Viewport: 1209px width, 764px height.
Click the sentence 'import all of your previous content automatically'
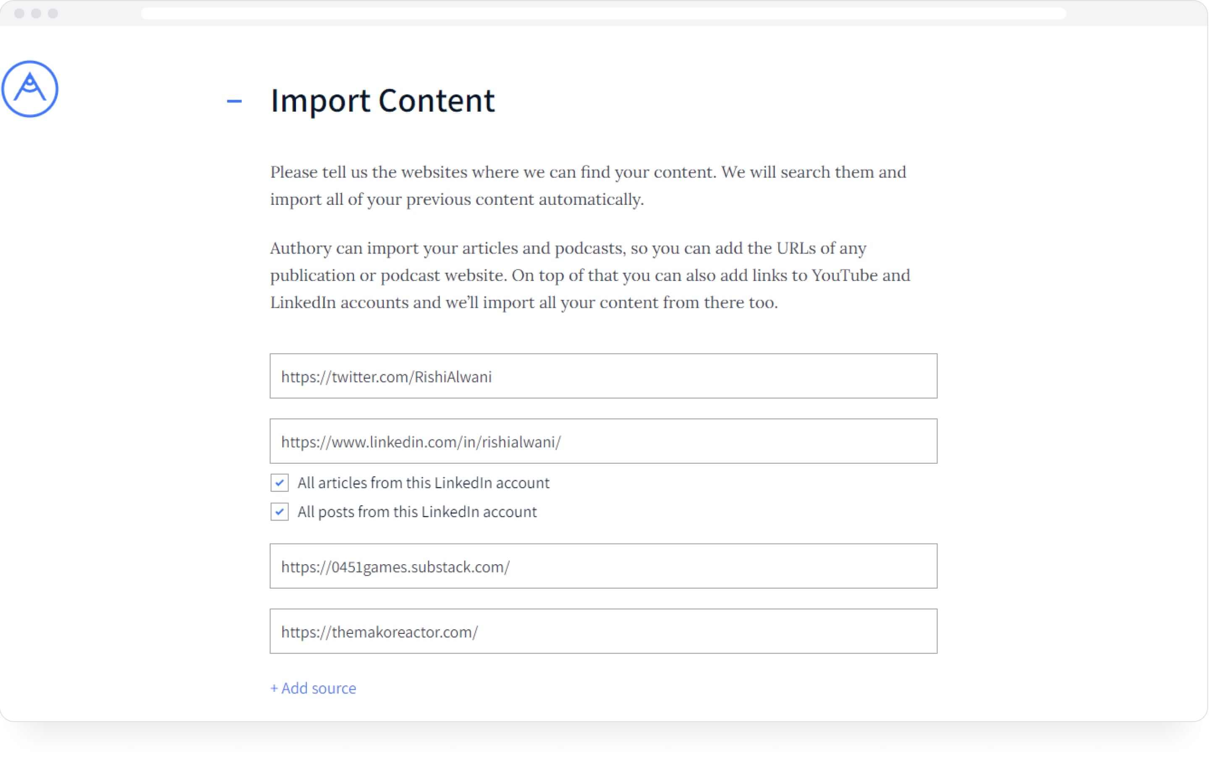457,199
